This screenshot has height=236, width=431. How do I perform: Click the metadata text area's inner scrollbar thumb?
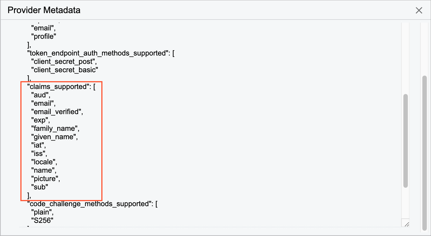coord(406,141)
